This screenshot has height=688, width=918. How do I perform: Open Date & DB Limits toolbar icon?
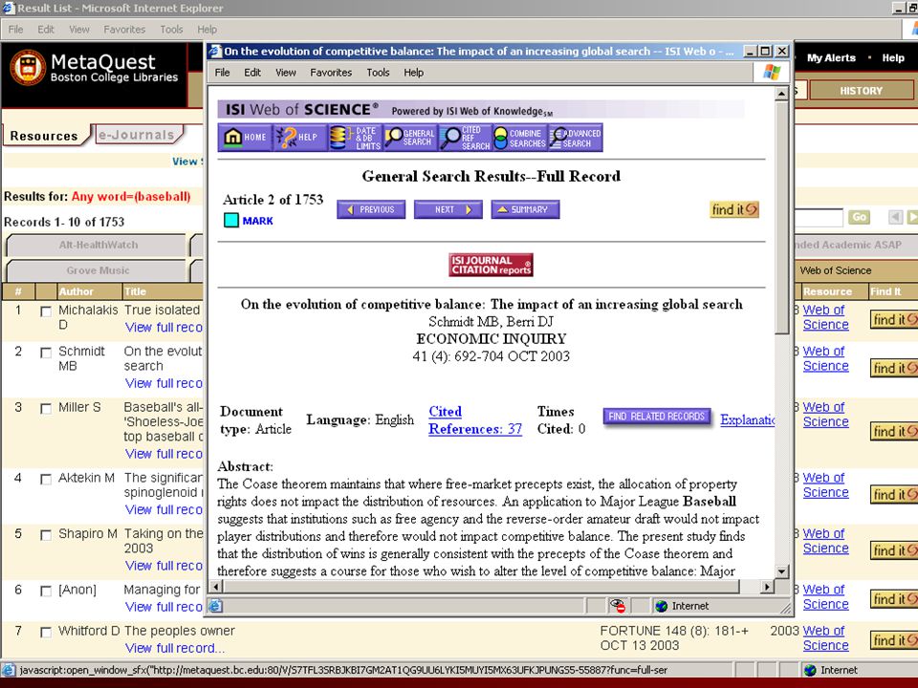coord(355,138)
